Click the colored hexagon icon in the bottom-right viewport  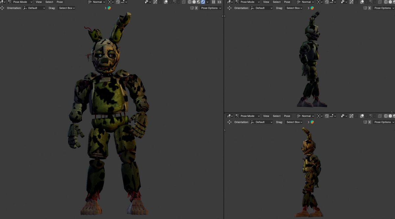point(312,122)
